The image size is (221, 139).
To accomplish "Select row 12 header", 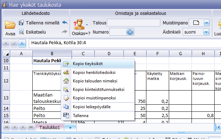I will (6, 81).
